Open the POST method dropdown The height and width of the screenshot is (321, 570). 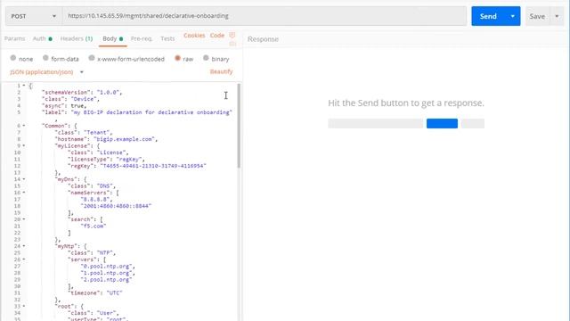tap(33, 16)
